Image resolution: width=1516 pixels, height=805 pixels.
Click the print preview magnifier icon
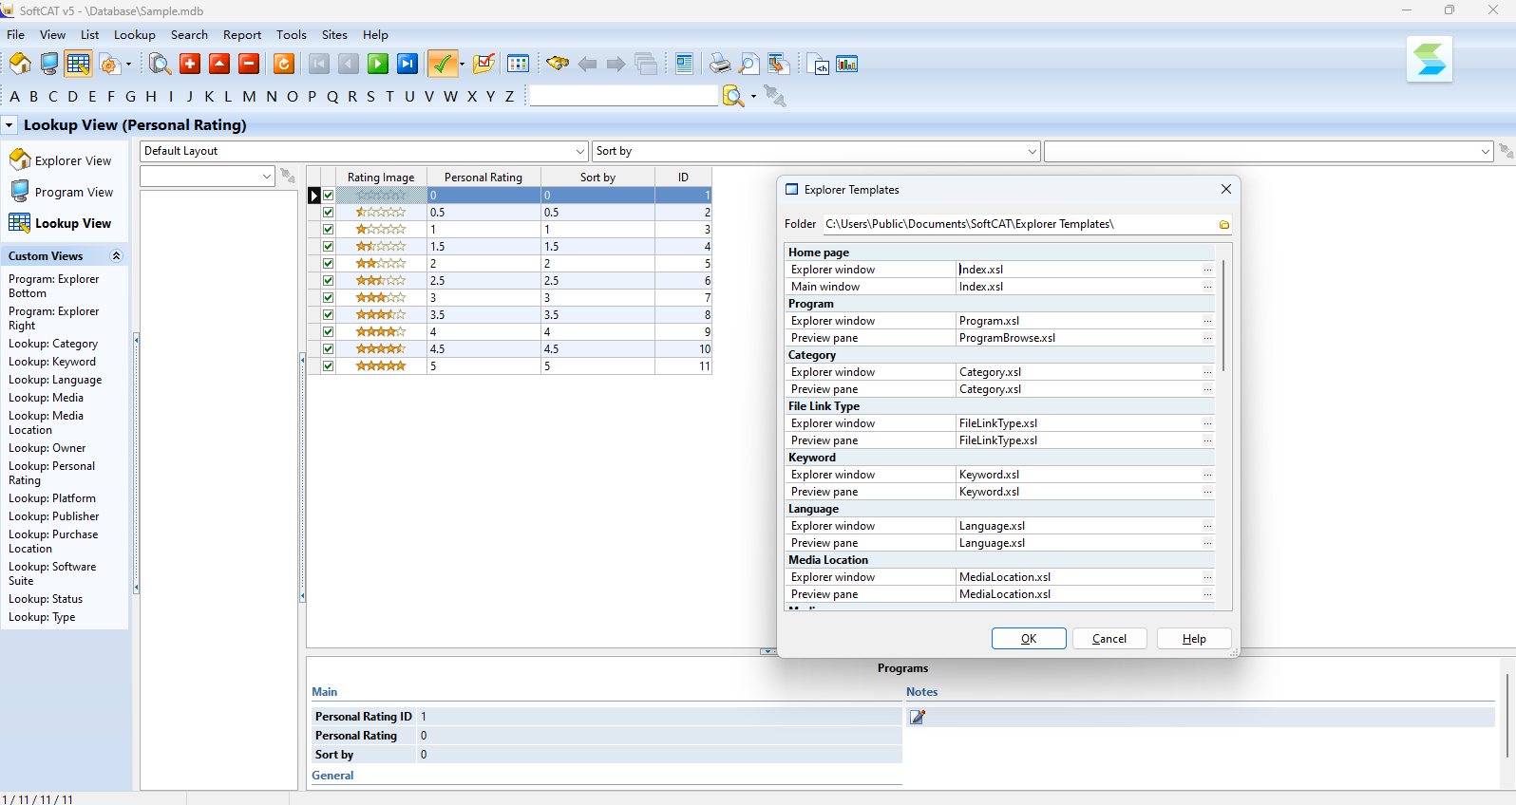click(x=749, y=64)
